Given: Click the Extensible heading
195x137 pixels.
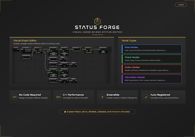Looking at the screenshot, I should (113, 95).
